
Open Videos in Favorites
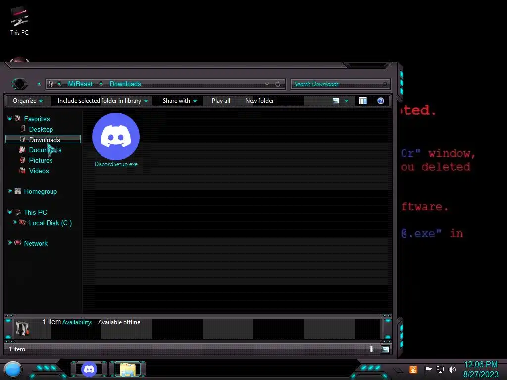(x=39, y=171)
